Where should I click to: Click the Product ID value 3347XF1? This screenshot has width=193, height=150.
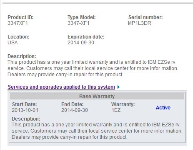[18, 23]
